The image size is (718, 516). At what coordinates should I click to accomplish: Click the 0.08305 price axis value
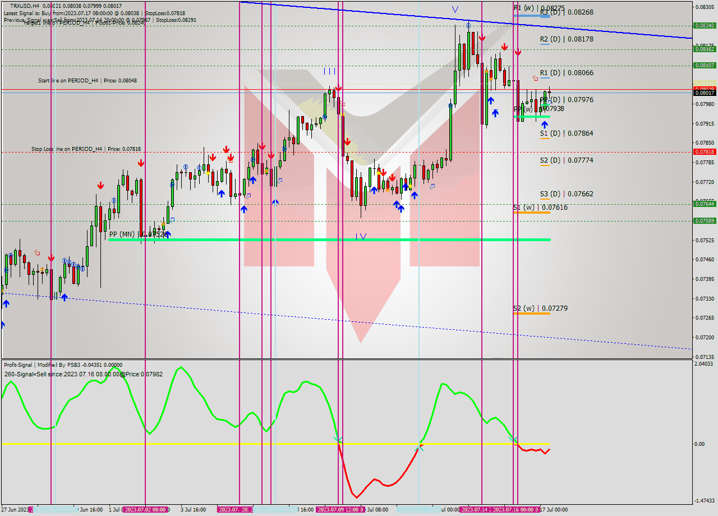705,7
